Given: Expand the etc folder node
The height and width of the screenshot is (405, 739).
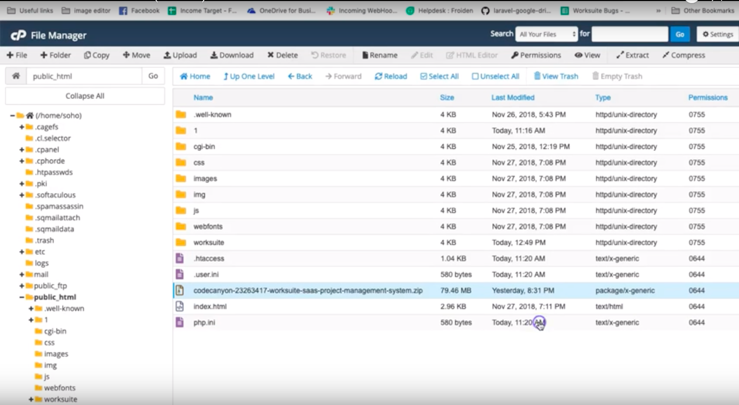Looking at the screenshot, I should click(x=22, y=252).
